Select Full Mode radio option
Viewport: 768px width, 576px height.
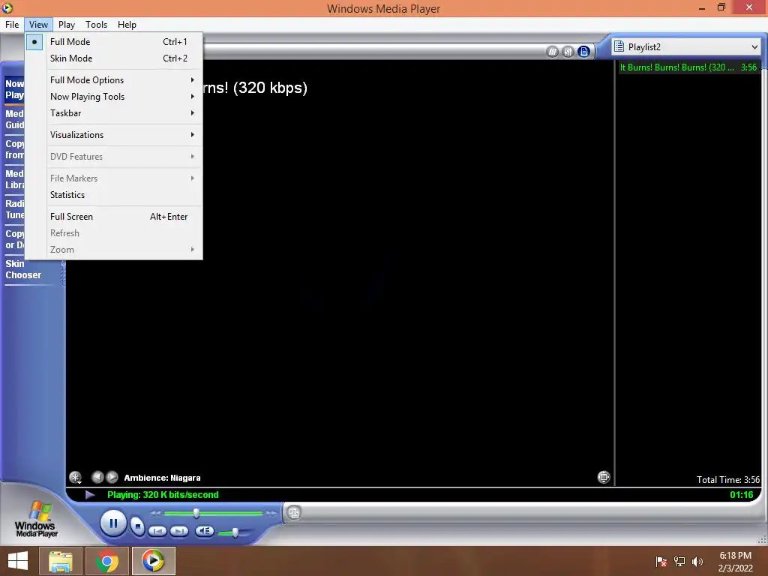(x=114, y=42)
